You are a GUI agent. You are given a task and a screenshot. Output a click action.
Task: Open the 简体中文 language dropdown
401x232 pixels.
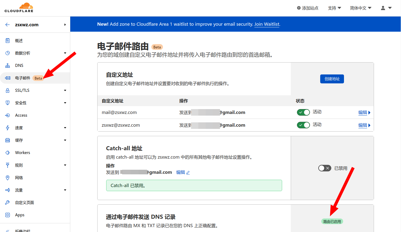[361, 8]
